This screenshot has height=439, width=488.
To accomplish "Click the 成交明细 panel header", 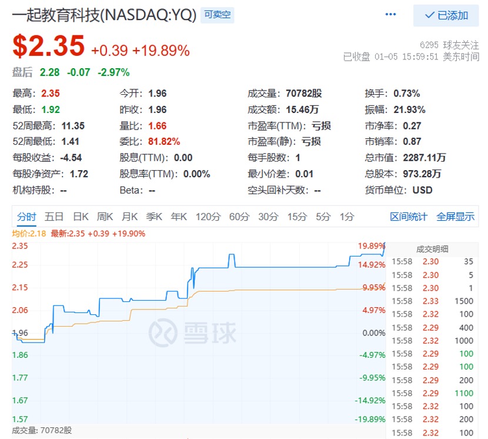I will 432,249.
